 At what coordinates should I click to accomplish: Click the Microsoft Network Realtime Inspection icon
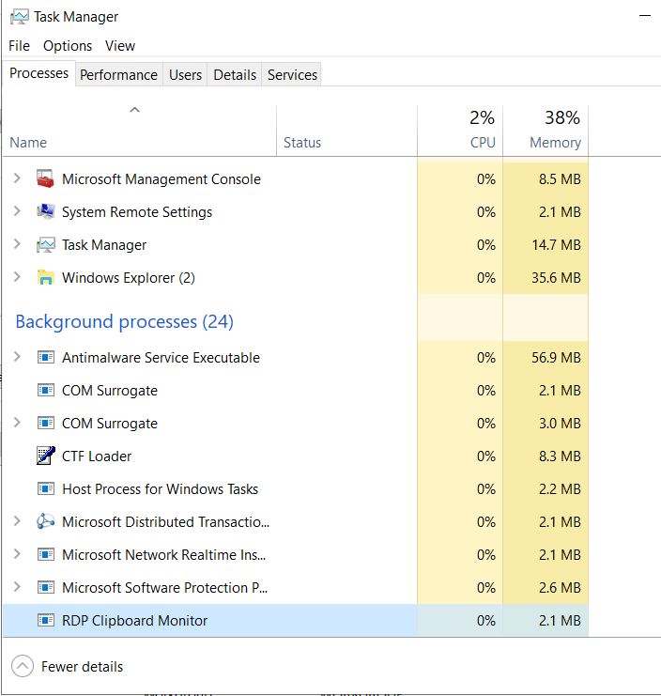pyautogui.click(x=45, y=554)
